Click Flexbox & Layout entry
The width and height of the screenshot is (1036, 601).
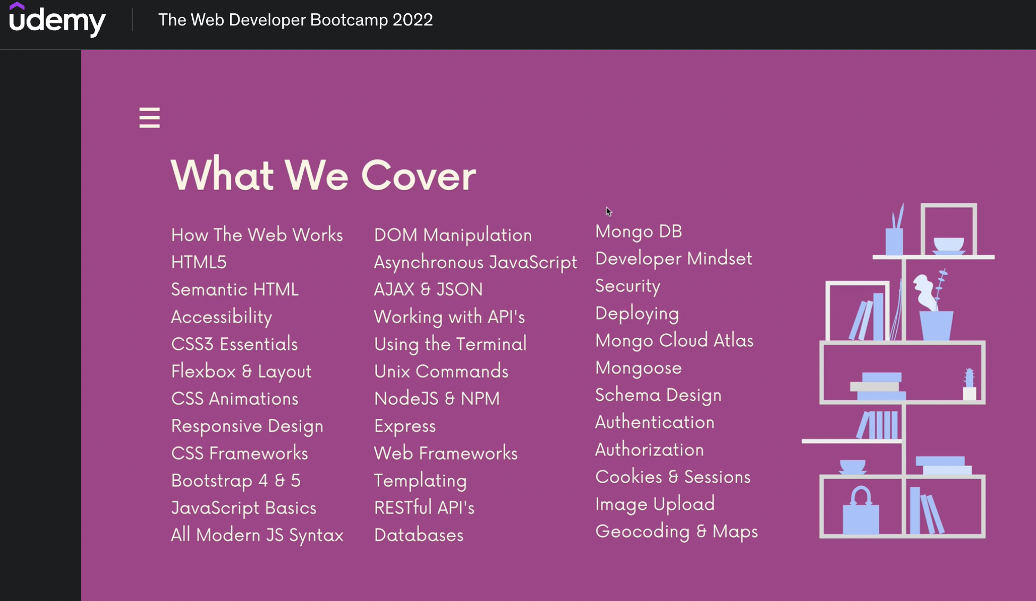241,371
